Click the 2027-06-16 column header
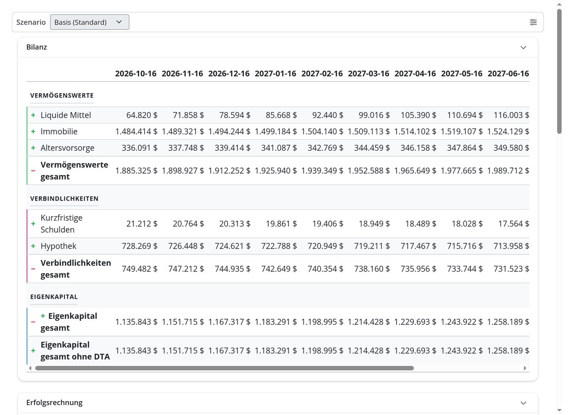The height and width of the screenshot is (415, 575). point(508,73)
